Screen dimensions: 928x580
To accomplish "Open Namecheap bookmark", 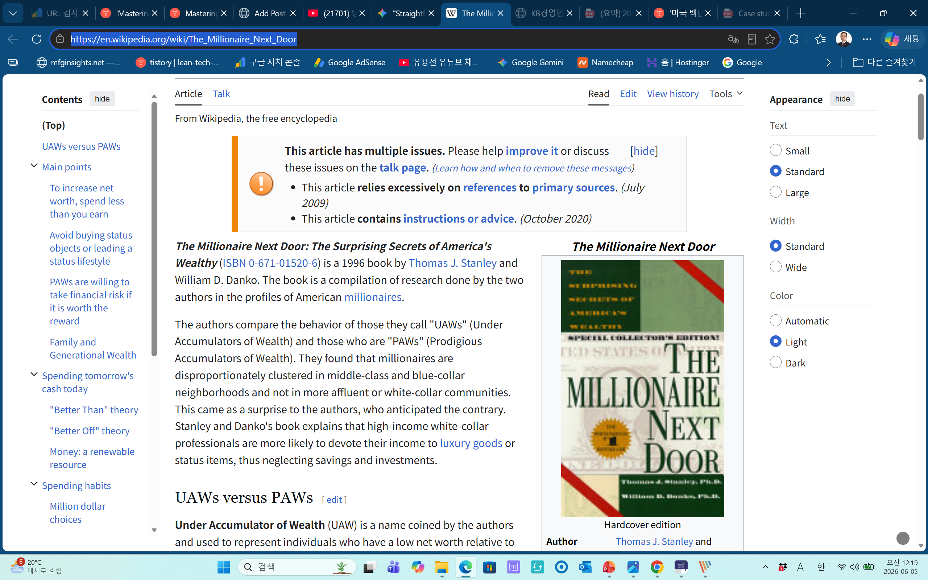I will pos(605,62).
